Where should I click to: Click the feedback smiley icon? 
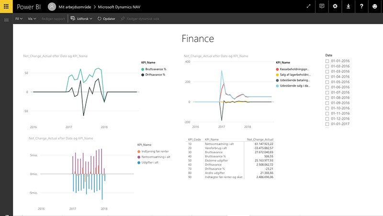click(x=375, y=7)
